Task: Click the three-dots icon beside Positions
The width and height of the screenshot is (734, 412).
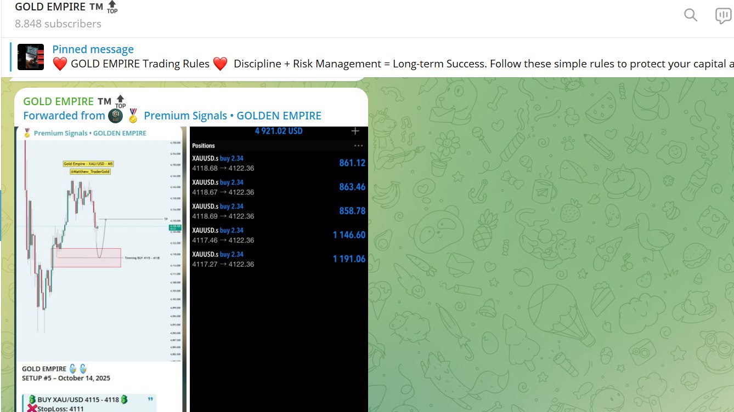Action: coord(359,146)
